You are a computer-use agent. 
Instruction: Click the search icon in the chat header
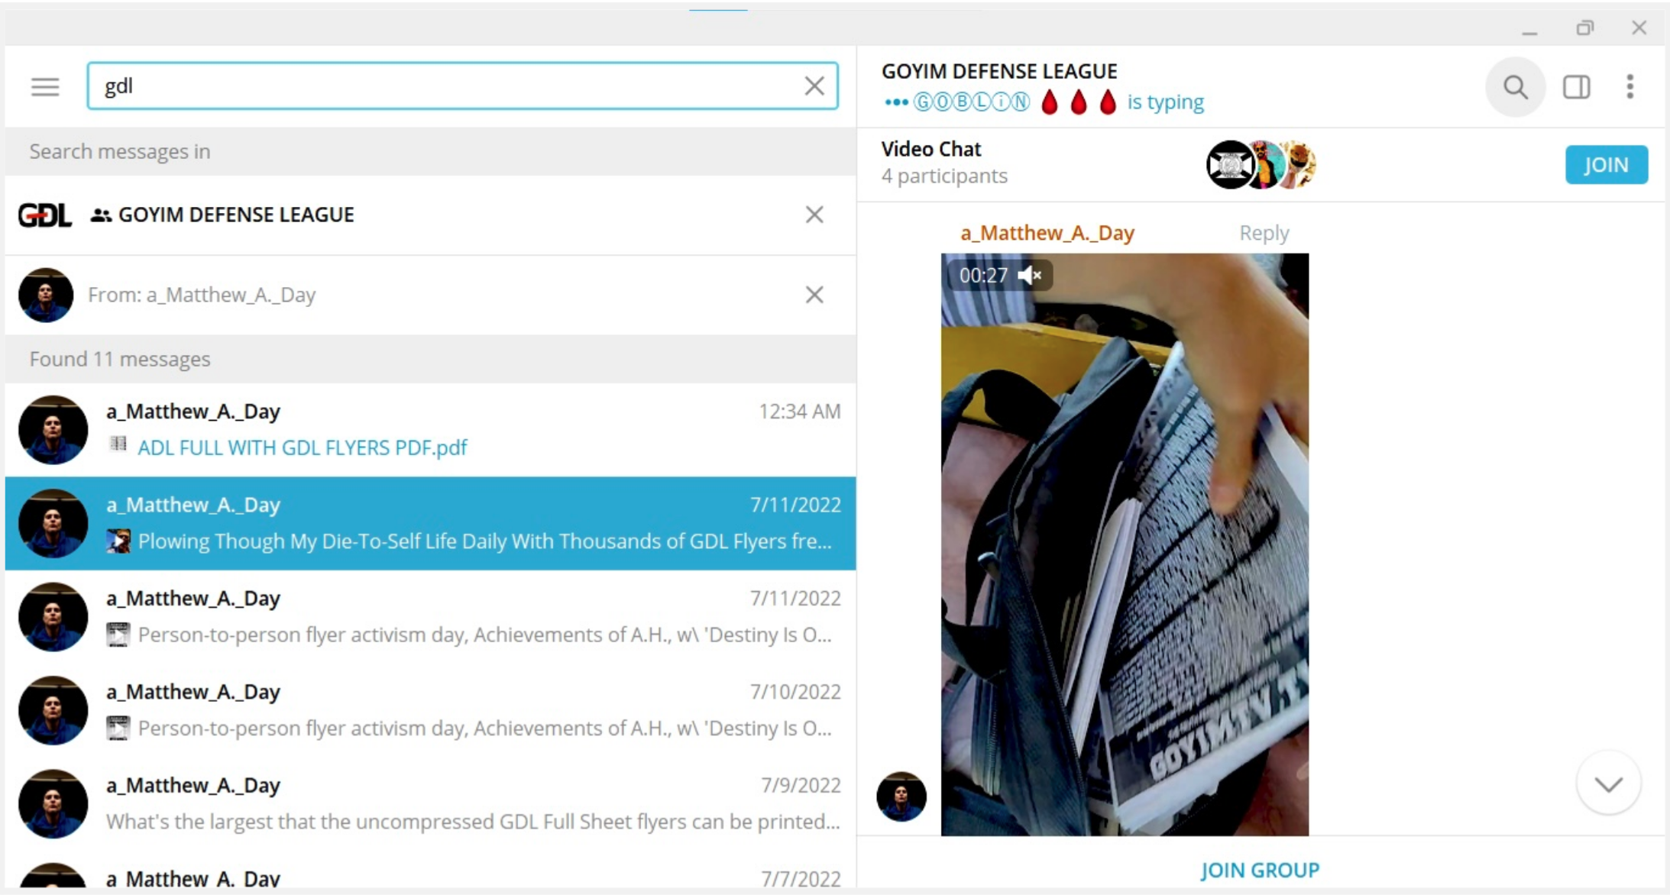1517,85
